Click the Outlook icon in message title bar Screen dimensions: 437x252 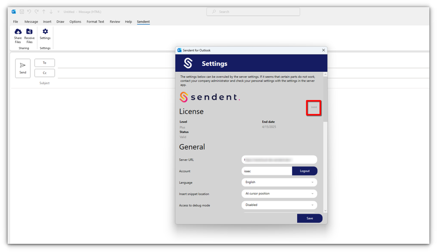(x=14, y=12)
